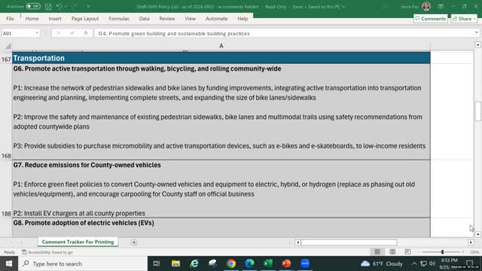This screenshot has height=271, width=482.
Task: Switch to Page Break Preview icon
Action: [x=407, y=252]
